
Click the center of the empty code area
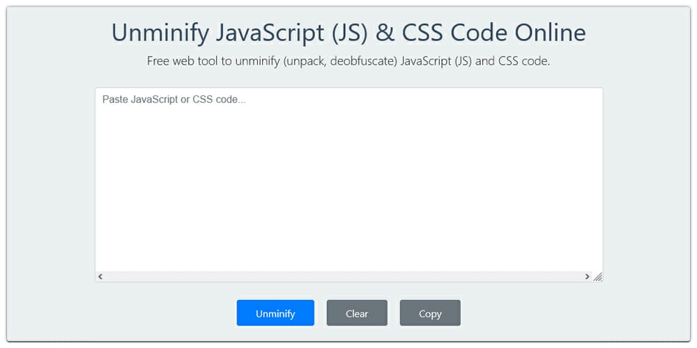pos(348,181)
